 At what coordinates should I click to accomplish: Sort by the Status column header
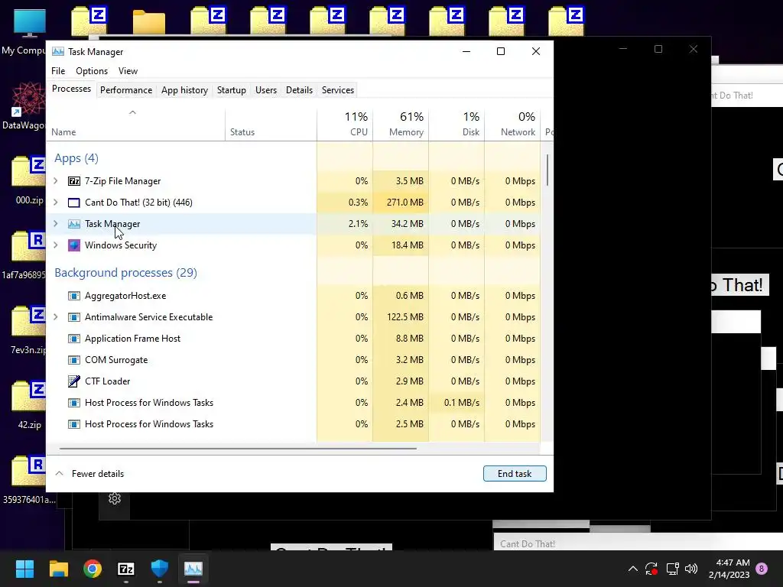(x=271, y=125)
